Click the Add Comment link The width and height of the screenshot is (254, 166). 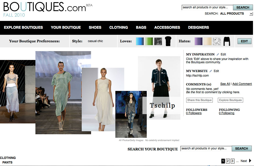click(242, 84)
